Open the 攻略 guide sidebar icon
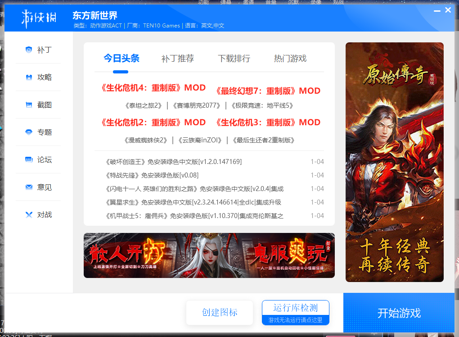Viewport: 459px width, 337px height. pos(29,77)
